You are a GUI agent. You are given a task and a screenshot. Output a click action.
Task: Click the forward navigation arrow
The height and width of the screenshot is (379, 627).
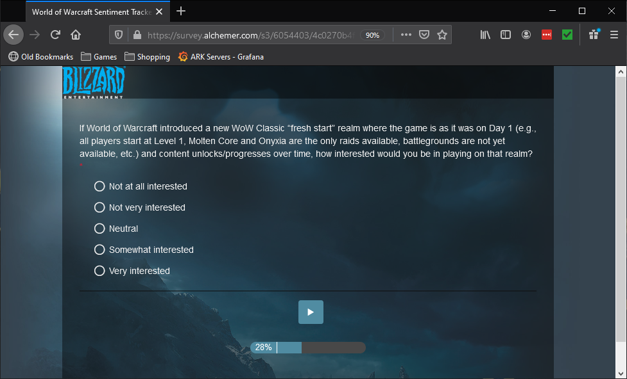(x=35, y=35)
